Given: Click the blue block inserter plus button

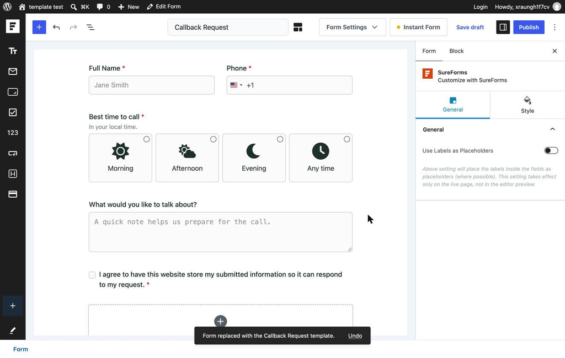Looking at the screenshot, I should pyautogui.click(x=39, y=28).
